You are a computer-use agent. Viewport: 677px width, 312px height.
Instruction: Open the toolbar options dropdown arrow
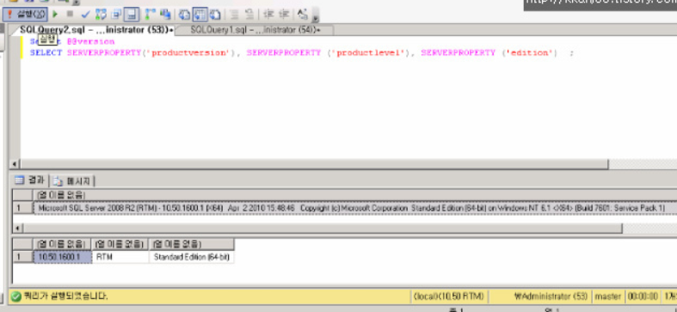[316, 15]
